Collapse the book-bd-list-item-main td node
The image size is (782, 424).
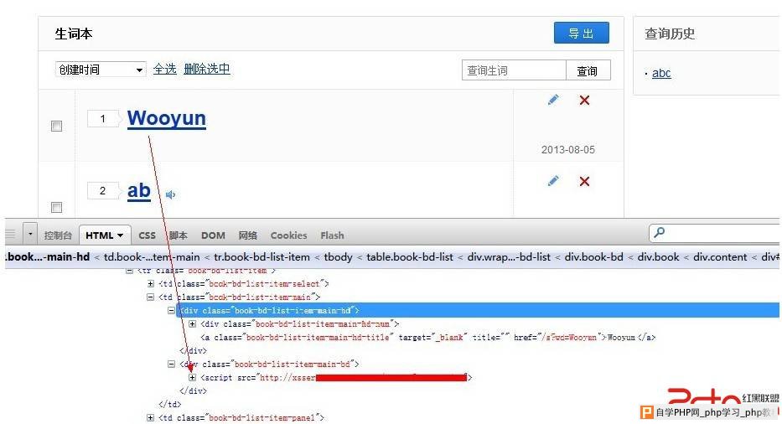(x=151, y=297)
